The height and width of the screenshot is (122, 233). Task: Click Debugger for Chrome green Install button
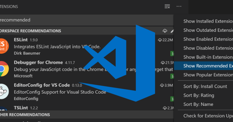point(172,76)
